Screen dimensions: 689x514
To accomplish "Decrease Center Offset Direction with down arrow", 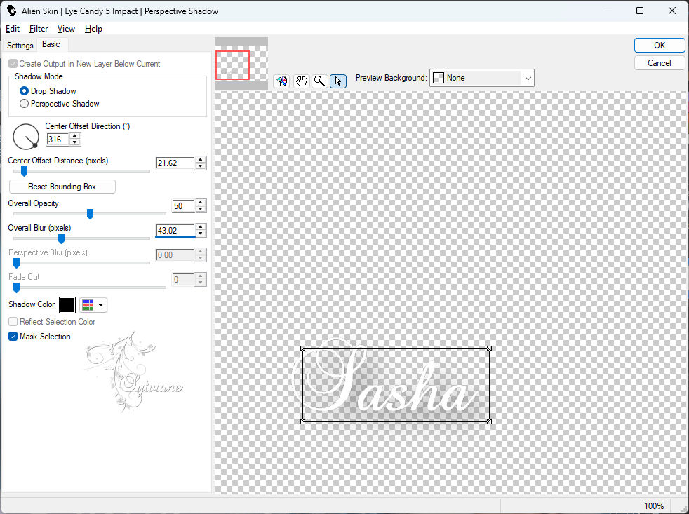I will (x=75, y=142).
